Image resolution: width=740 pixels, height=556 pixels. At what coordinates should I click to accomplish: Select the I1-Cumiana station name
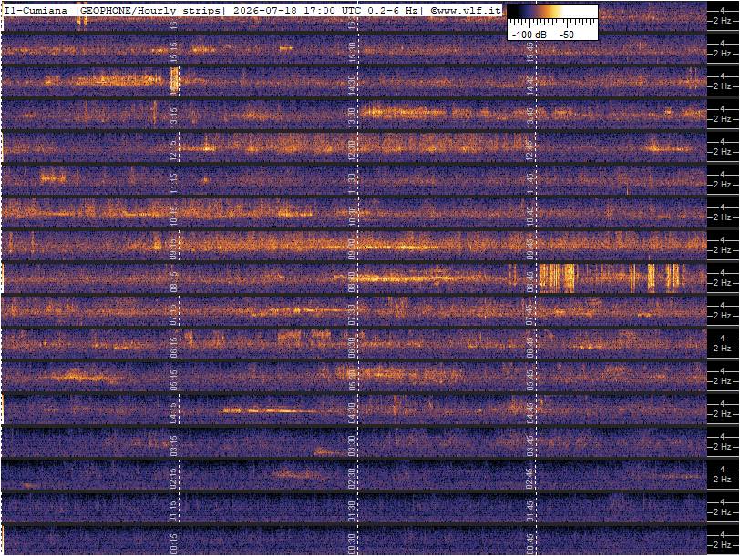click(x=36, y=9)
